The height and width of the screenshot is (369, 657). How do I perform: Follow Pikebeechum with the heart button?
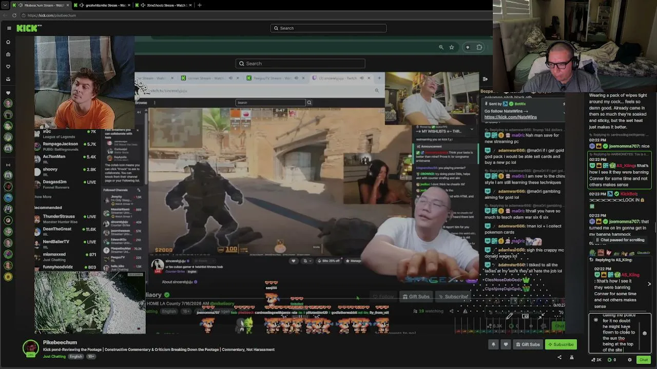coord(506,344)
